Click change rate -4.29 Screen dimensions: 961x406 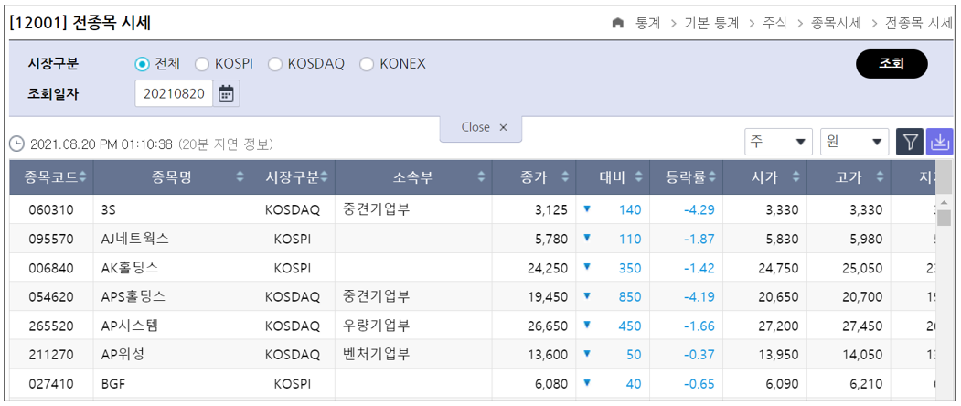[x=699, y=209]
